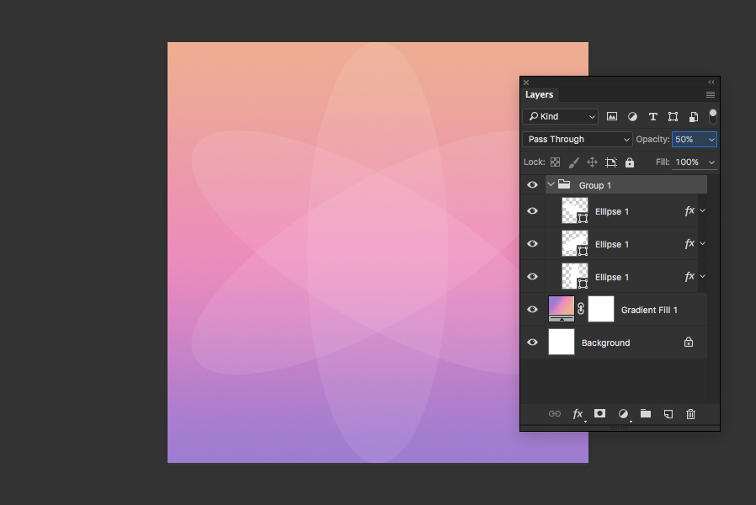
Task: Create a new layer icon
Action: [x=668, y=414]
